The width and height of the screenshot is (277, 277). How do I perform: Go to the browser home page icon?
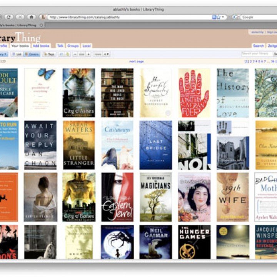click(x=32, y=17)
